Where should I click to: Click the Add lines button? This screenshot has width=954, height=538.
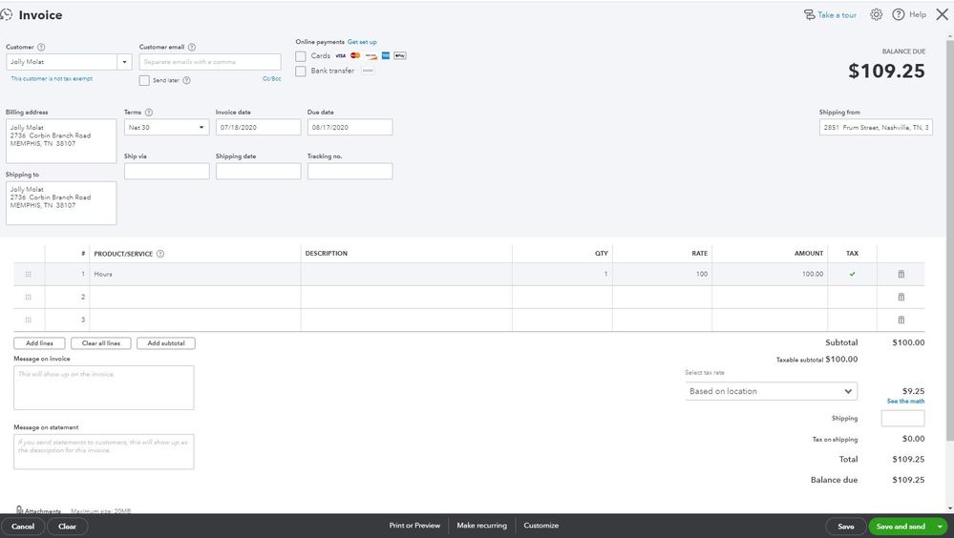[39, 343]
